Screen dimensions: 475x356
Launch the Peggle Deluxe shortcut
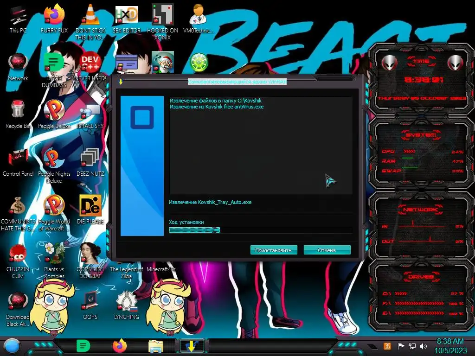pos(54,114)
